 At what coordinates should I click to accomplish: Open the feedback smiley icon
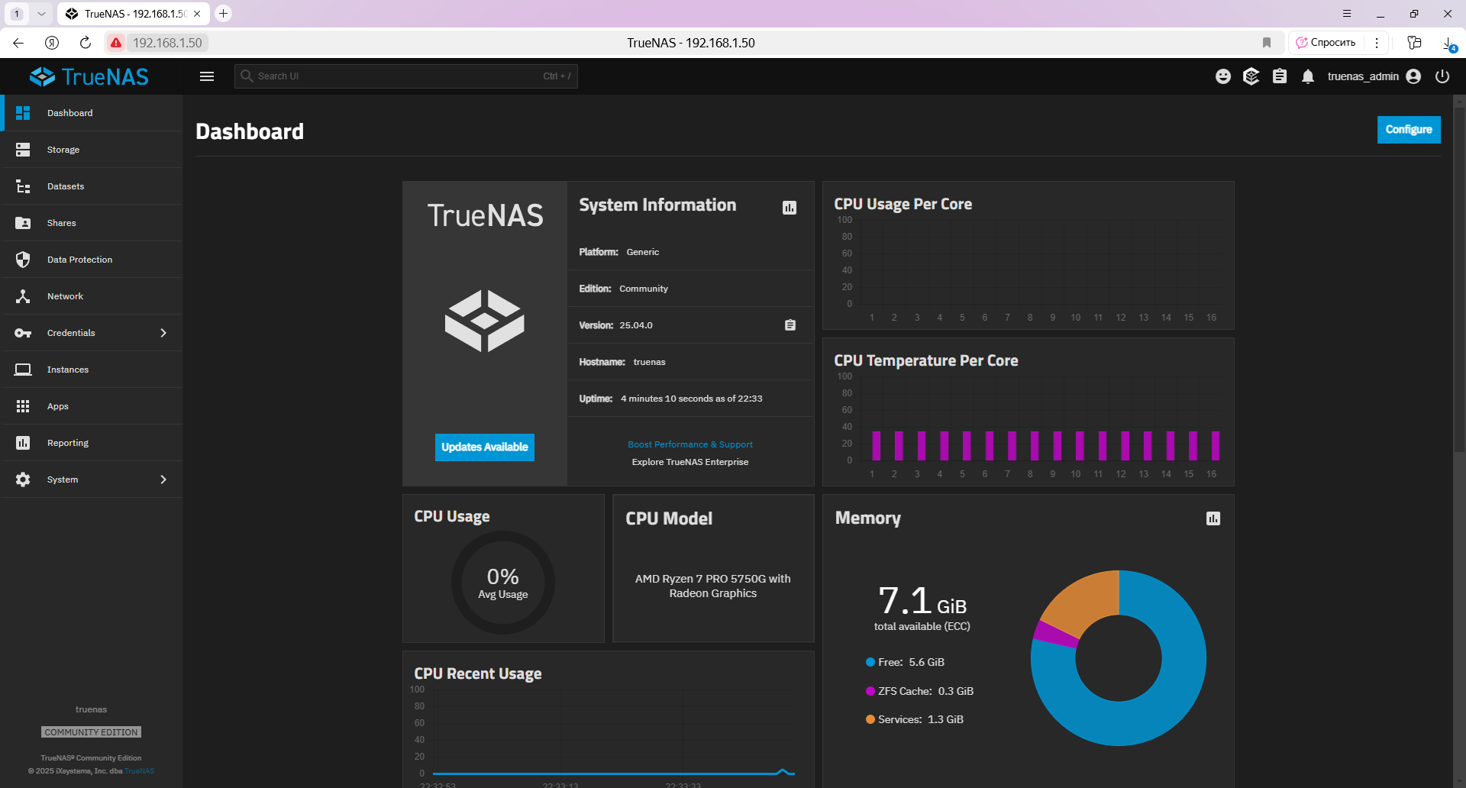1223,76
